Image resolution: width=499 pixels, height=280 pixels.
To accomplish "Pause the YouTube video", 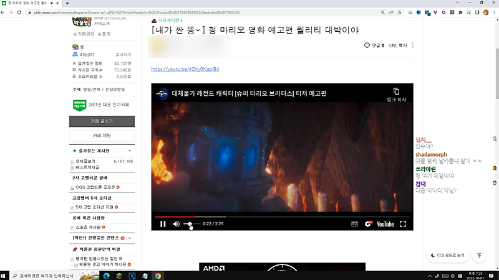I will tap(162, 224).
